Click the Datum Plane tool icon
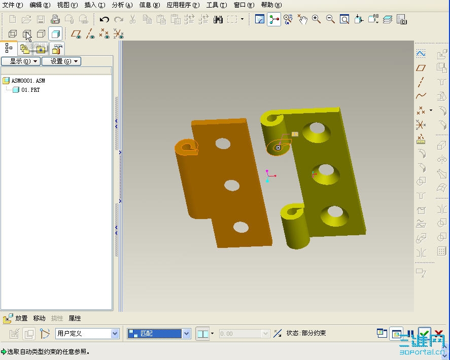The image size is (450, 360). coord(421,68)
